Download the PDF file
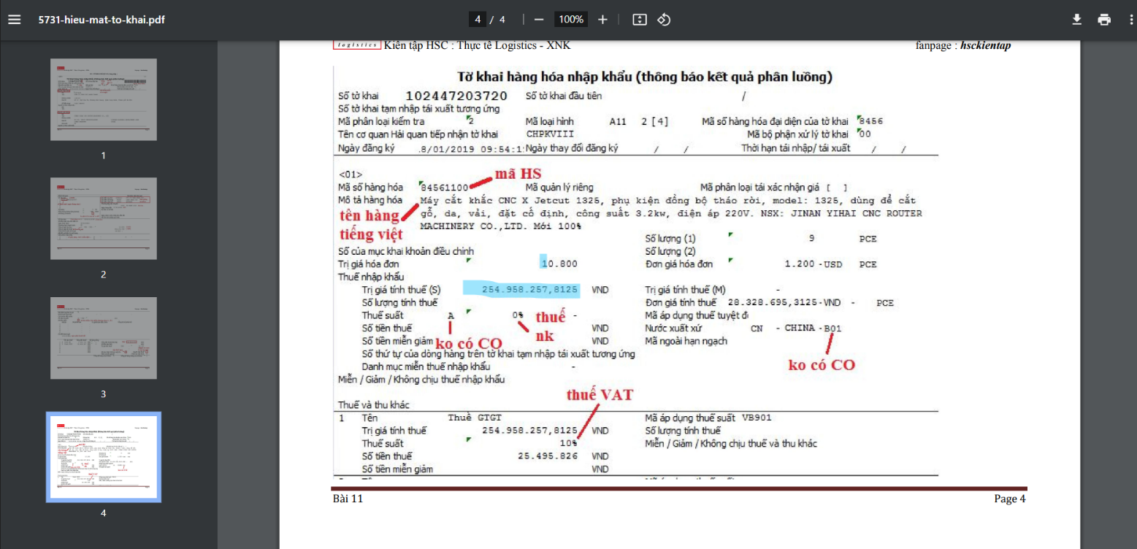Viewport: 1137px width, 549px height. click(x=1076, y=20)
